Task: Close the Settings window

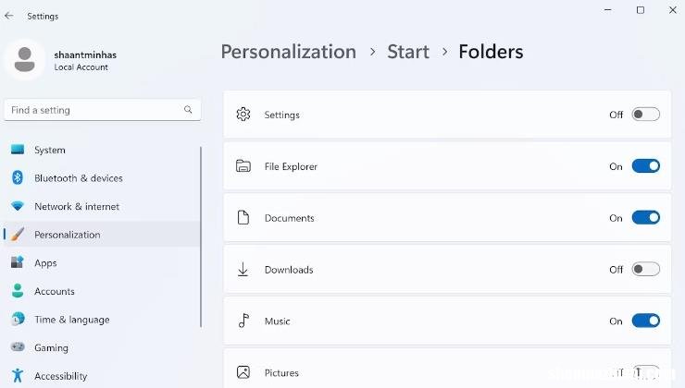Action: tap(672, 9)
